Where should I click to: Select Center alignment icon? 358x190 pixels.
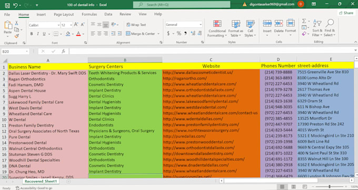[x=100, y=34]
